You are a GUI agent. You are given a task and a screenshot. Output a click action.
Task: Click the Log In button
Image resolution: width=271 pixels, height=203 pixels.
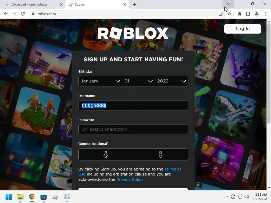point(243,29)
